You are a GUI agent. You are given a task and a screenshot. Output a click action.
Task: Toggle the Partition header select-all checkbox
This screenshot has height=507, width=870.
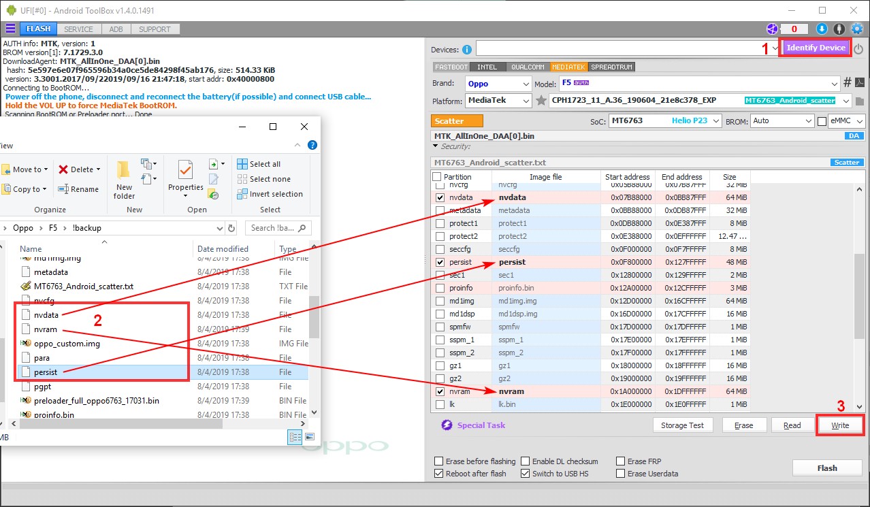(437, 177)
